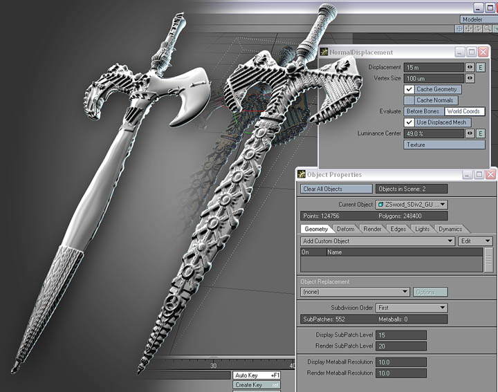Maximize the main Layout window

(x=490, y=8)
